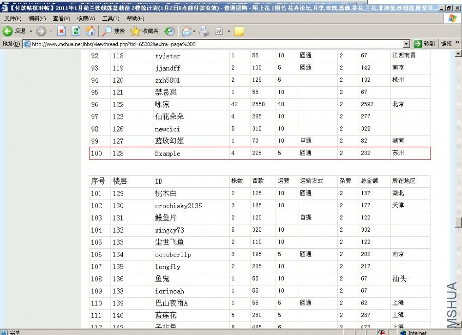The height and width of the screenshot is (335, 462).
Task: Click the Print icon in the toolbar
Action: [x=204, y=31]
